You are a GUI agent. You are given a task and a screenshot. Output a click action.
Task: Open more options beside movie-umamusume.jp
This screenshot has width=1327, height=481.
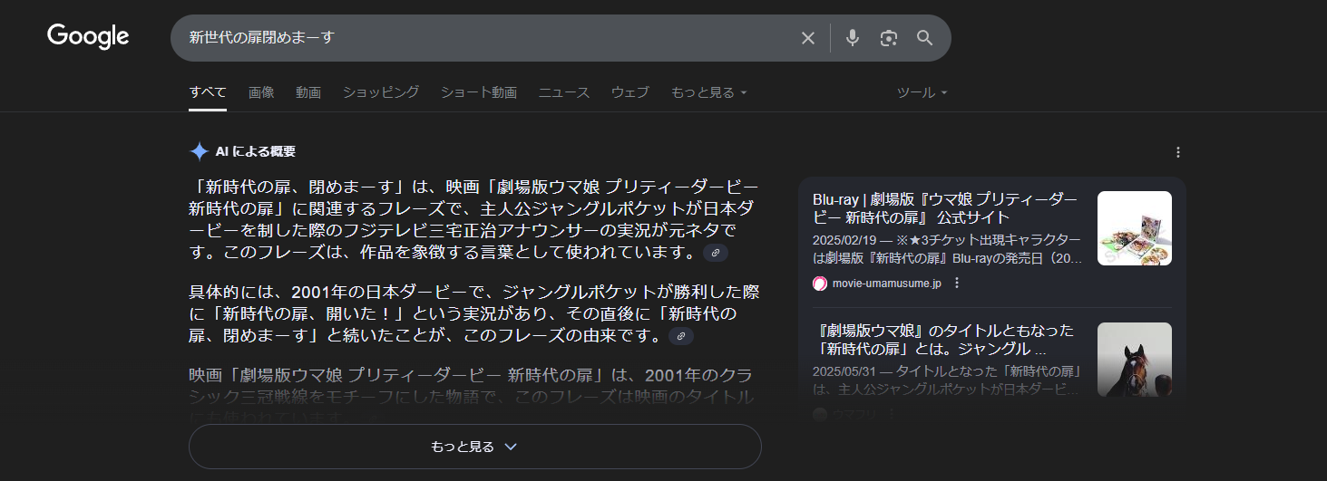[x=956, y=284]
